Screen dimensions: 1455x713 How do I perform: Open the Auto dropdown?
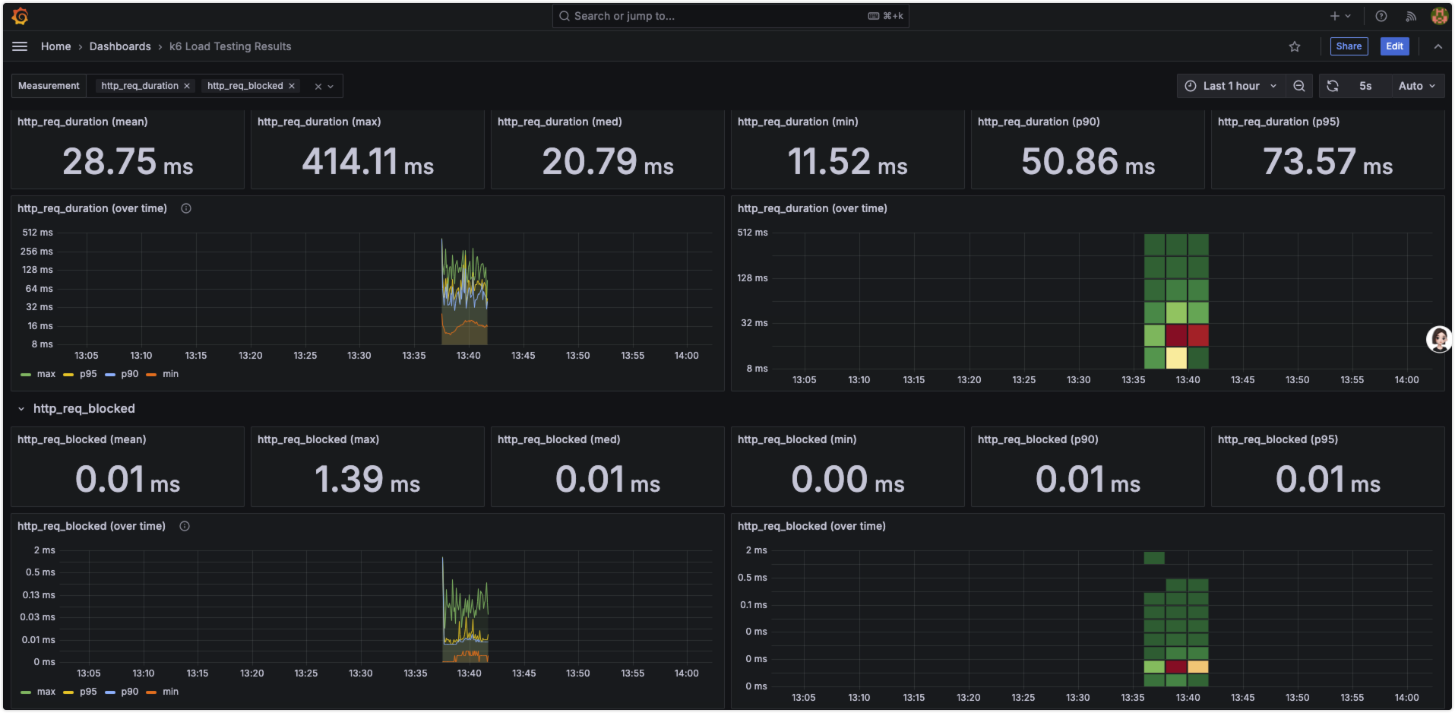click(x=1417, y=86)
